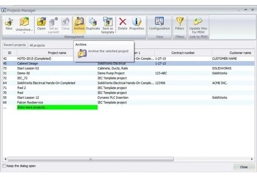This screenshot has height=177, width=257.
Task: Open the Configuration view settings
Action: coord(159,23)
